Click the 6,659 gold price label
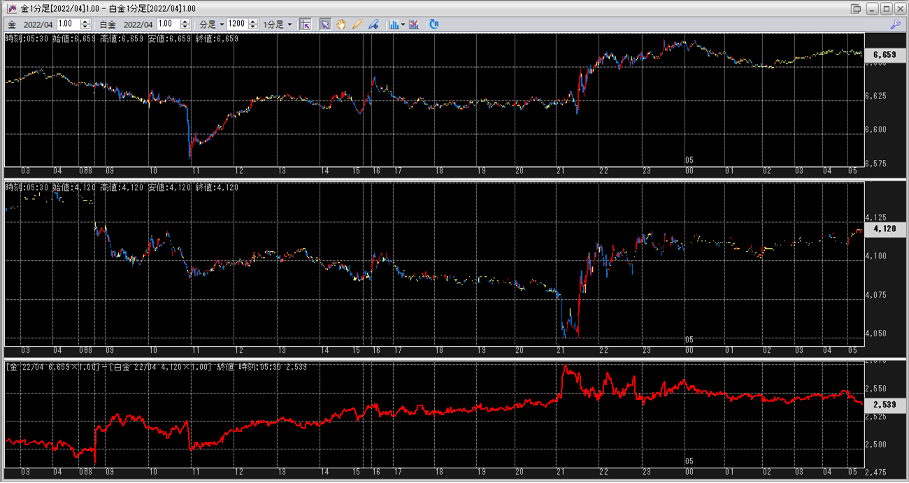Viewport: 909px width, 483px height. (x=885, y=55)
